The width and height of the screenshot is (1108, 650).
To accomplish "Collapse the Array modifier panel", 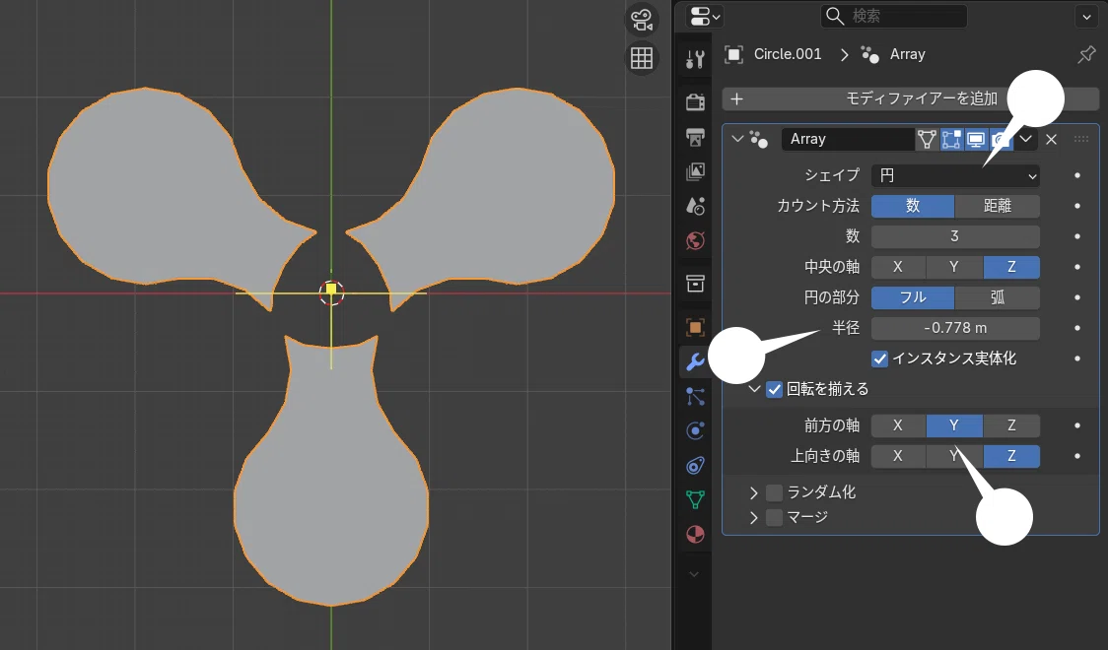I will [737, 139].
